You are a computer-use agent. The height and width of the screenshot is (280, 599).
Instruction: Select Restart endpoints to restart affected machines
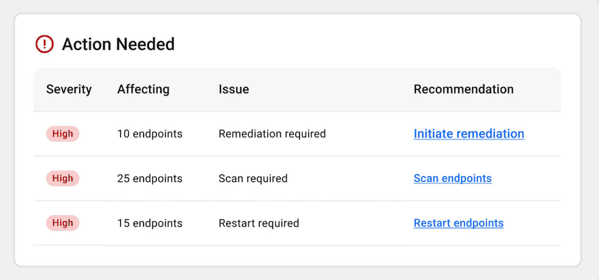[x=459, y=223]
